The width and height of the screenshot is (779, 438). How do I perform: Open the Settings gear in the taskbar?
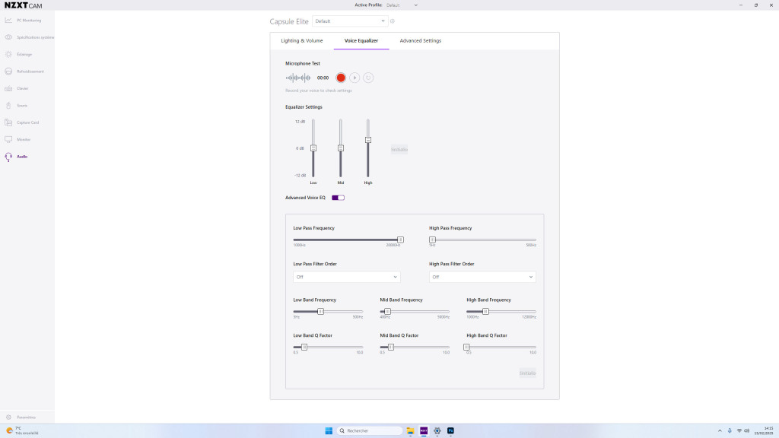(x=437, y=430)
